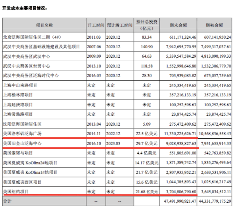Click total opening balance 44,331,779,175.29
The width and height of the screenshot is (234, 209).
[215, 201]
